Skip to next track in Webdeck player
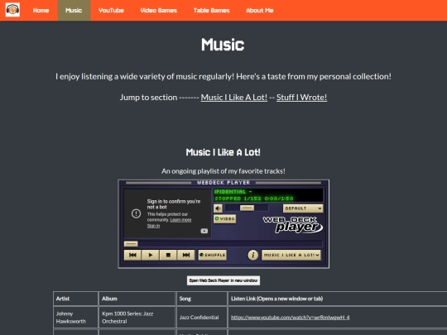Screen dimensions: 447x335 pos(186,255)
